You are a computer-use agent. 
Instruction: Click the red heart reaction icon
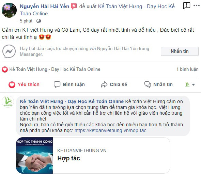click(x=5, y=69)
